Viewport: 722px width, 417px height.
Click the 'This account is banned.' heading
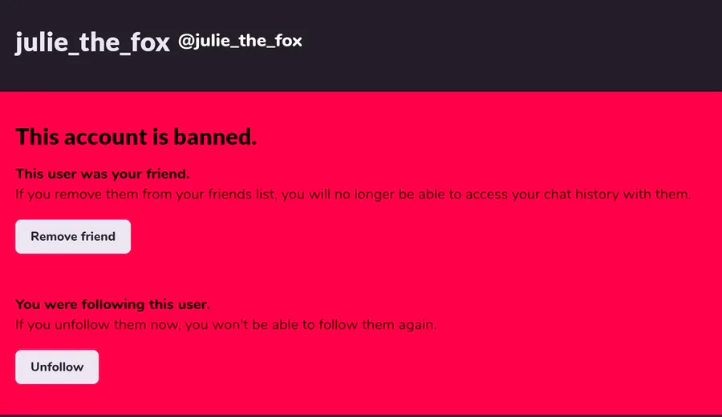tap(136, 137)
